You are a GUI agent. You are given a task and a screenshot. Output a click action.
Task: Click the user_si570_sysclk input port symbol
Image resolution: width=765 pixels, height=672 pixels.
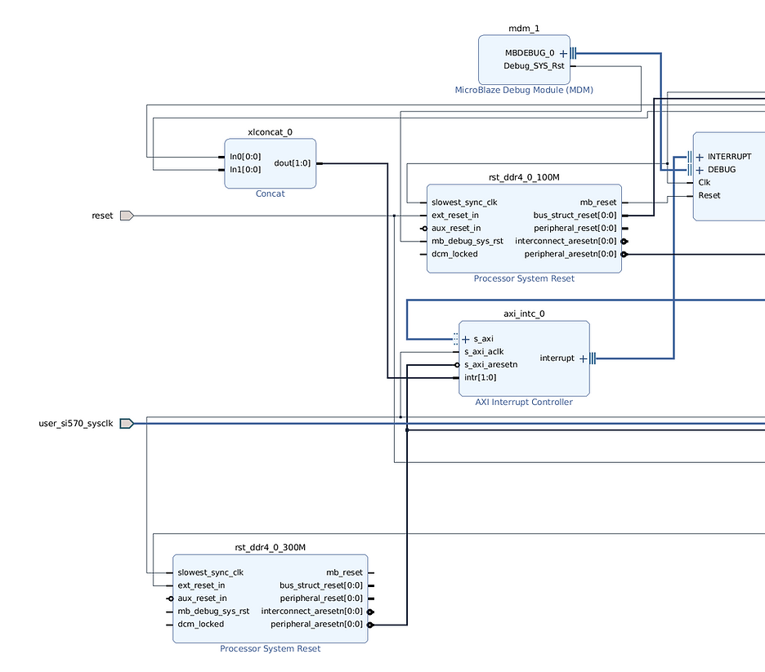pos(126,423)
